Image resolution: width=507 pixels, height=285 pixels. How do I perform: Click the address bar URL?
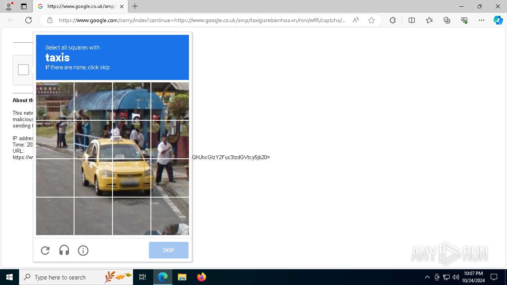coord(202,20)
